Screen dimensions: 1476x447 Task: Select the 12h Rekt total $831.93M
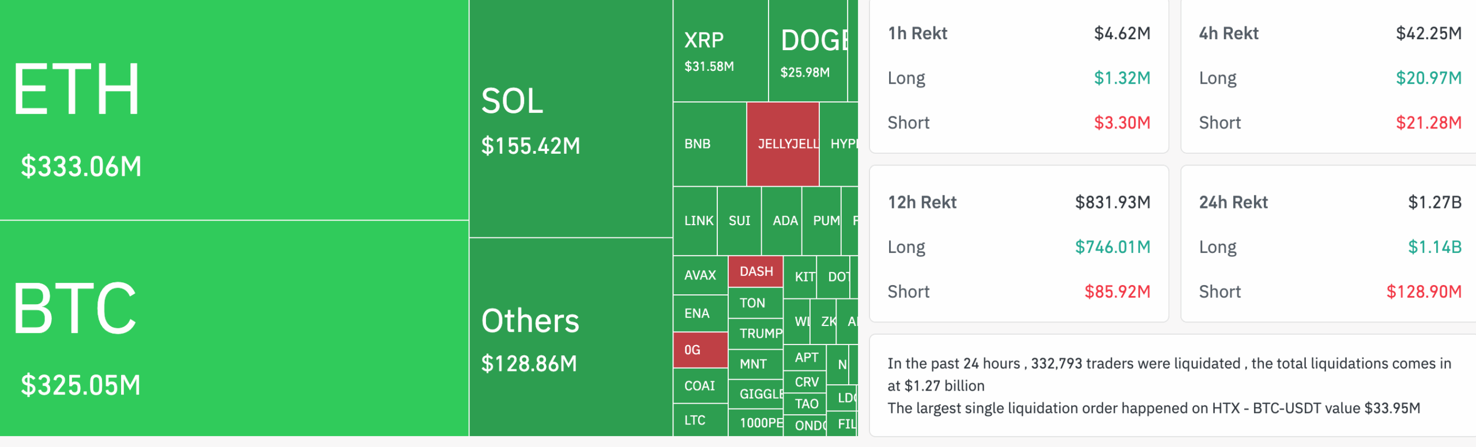point(1112,202)
